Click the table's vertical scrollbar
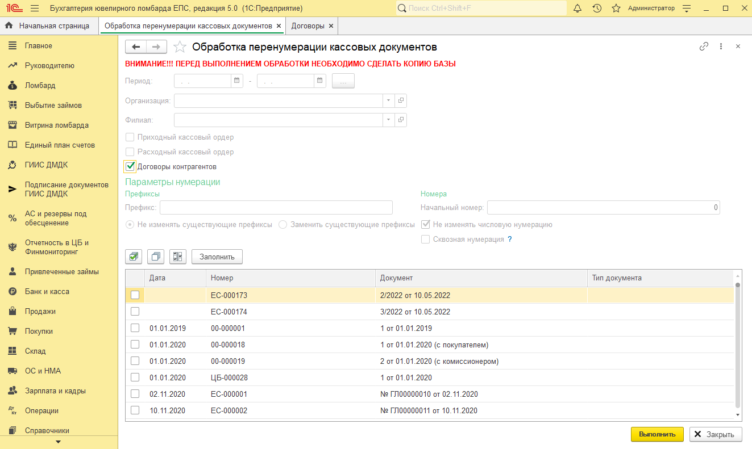 [738, 345]
